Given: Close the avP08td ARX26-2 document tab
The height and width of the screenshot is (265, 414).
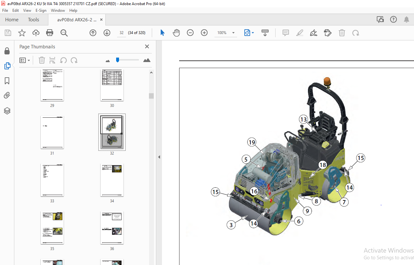Looking at the screenshot, I should point(101,20).
